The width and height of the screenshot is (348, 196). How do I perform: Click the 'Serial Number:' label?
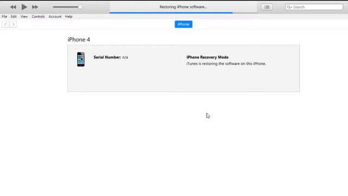pyautogui.click(x=107, y=57)
